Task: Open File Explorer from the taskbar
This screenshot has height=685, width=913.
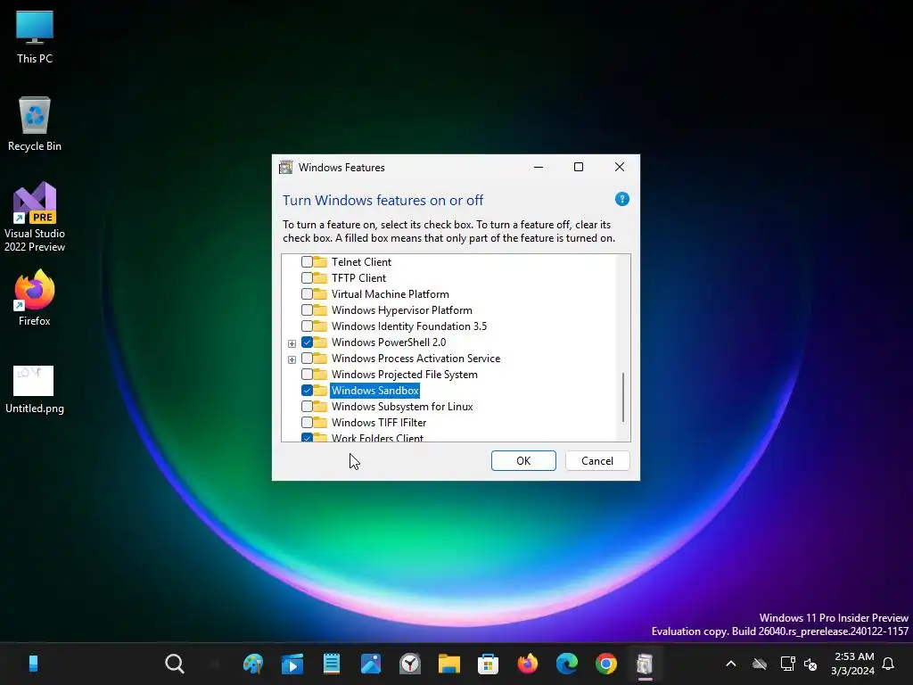Action: 449,664
